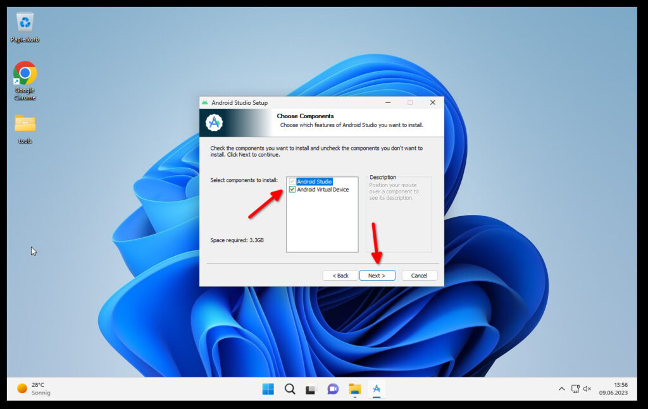The height and width of the screenshot is (409, 648).
Task: Click the Space required: 3.3GB text
Action: 237,240
